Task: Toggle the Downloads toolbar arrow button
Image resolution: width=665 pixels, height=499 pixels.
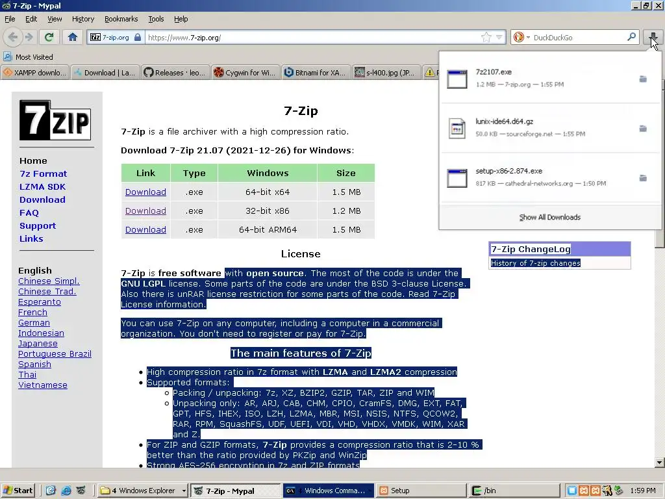Action: coord(653,37)
